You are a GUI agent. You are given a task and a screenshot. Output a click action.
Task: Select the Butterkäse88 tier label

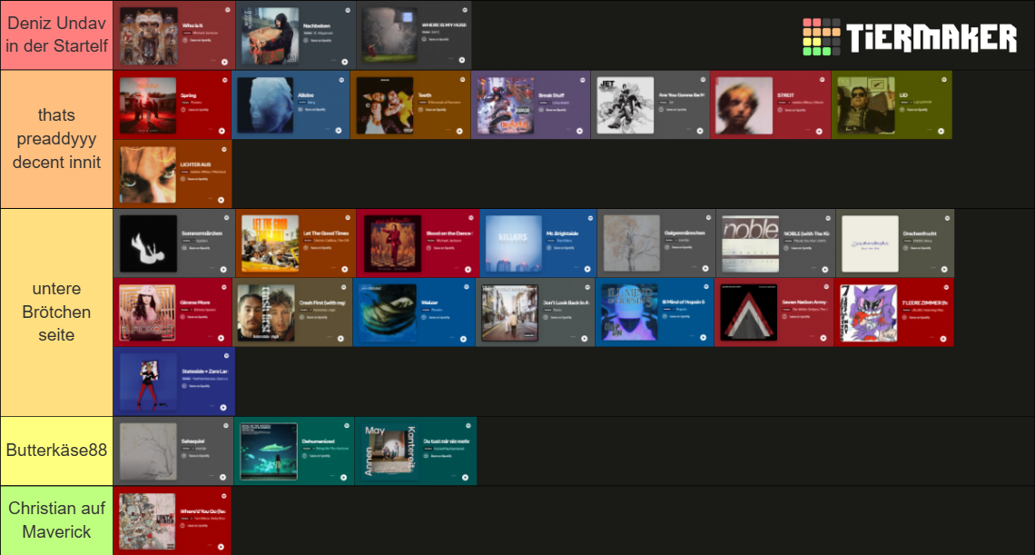pyautogui.click(x=57, y=451)
